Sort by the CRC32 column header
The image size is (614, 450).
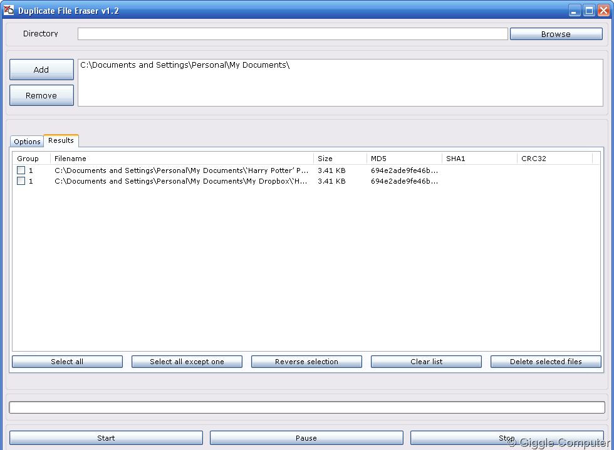pos(554,159)
